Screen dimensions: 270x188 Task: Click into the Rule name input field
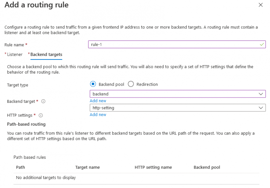point(172,45)
